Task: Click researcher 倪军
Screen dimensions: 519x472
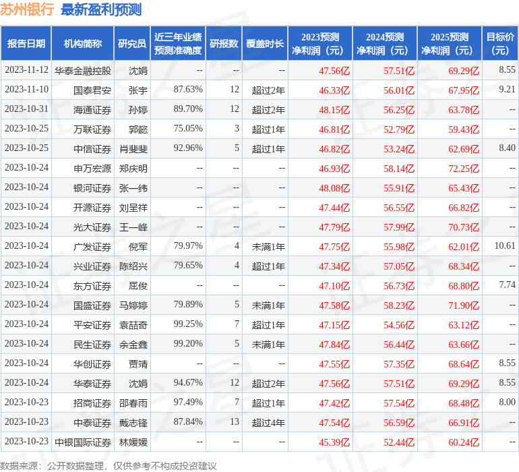Action: (x=138, y=247)
